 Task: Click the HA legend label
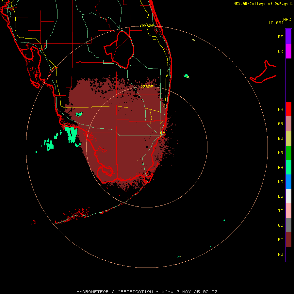(x=280, y=109)
